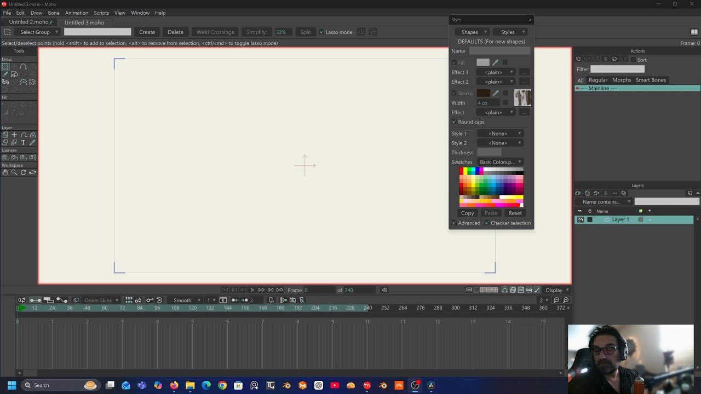
Task: Toggle the Fill checkbox
Action: (454, 62)
